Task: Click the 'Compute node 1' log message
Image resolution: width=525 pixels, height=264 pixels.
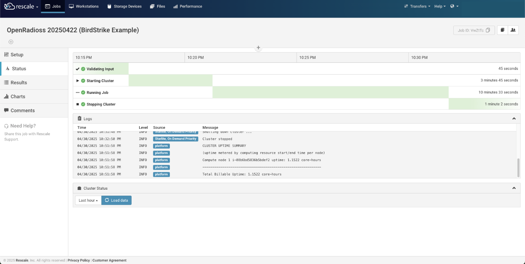Action: pos(262,160)
